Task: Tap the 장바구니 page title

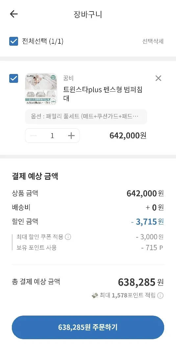Action: pyautogui.click(x=88, y=14)
